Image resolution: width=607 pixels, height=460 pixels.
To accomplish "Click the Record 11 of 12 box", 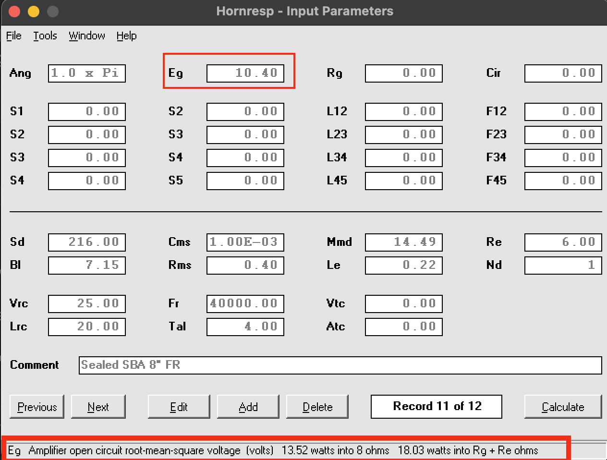I will 437,407.
